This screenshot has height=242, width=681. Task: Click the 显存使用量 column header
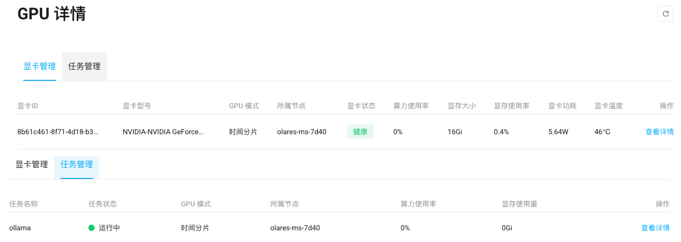pos(519,204)
